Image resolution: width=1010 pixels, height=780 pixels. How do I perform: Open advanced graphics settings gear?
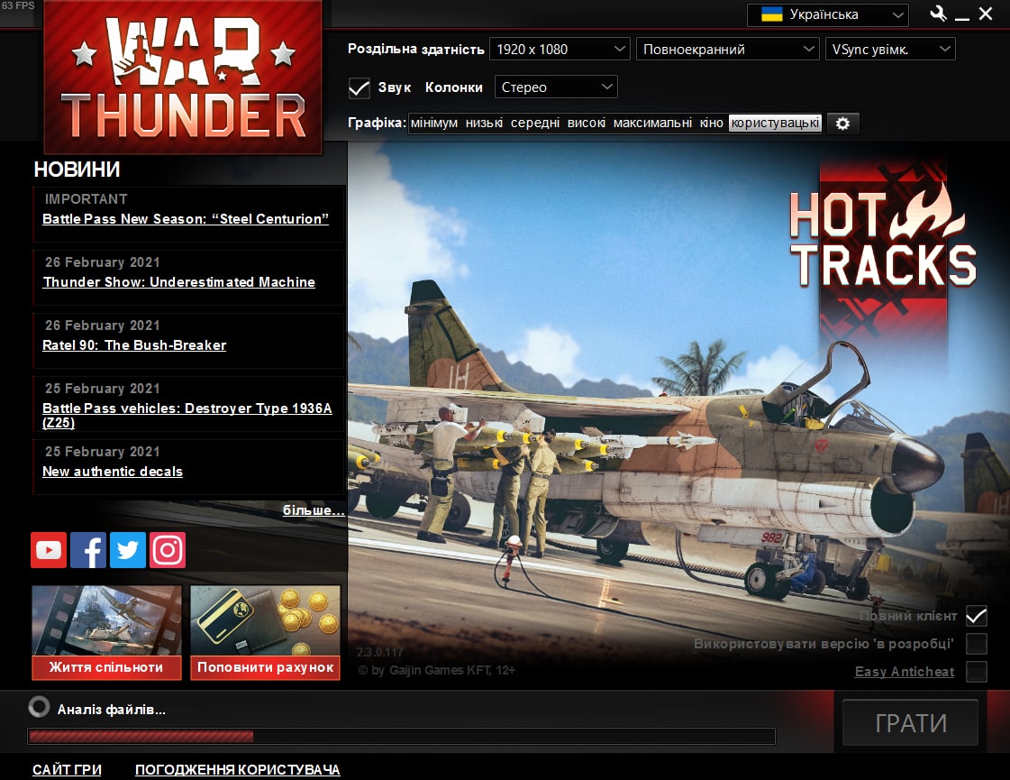pos(842,124)
